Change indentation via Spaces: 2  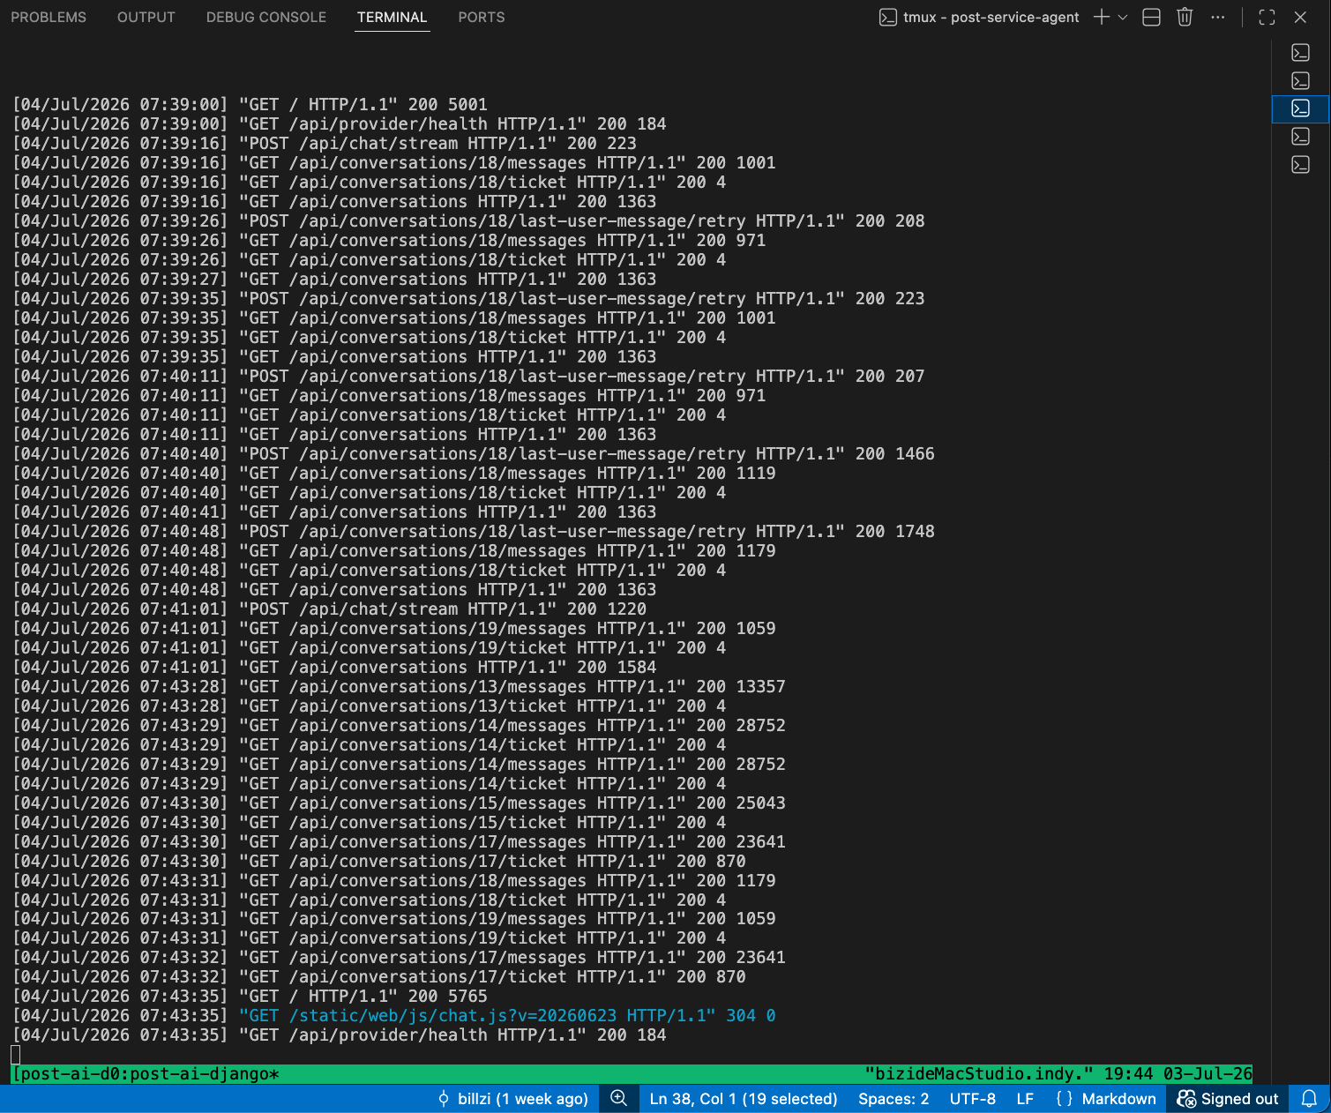coord(894,1099)
